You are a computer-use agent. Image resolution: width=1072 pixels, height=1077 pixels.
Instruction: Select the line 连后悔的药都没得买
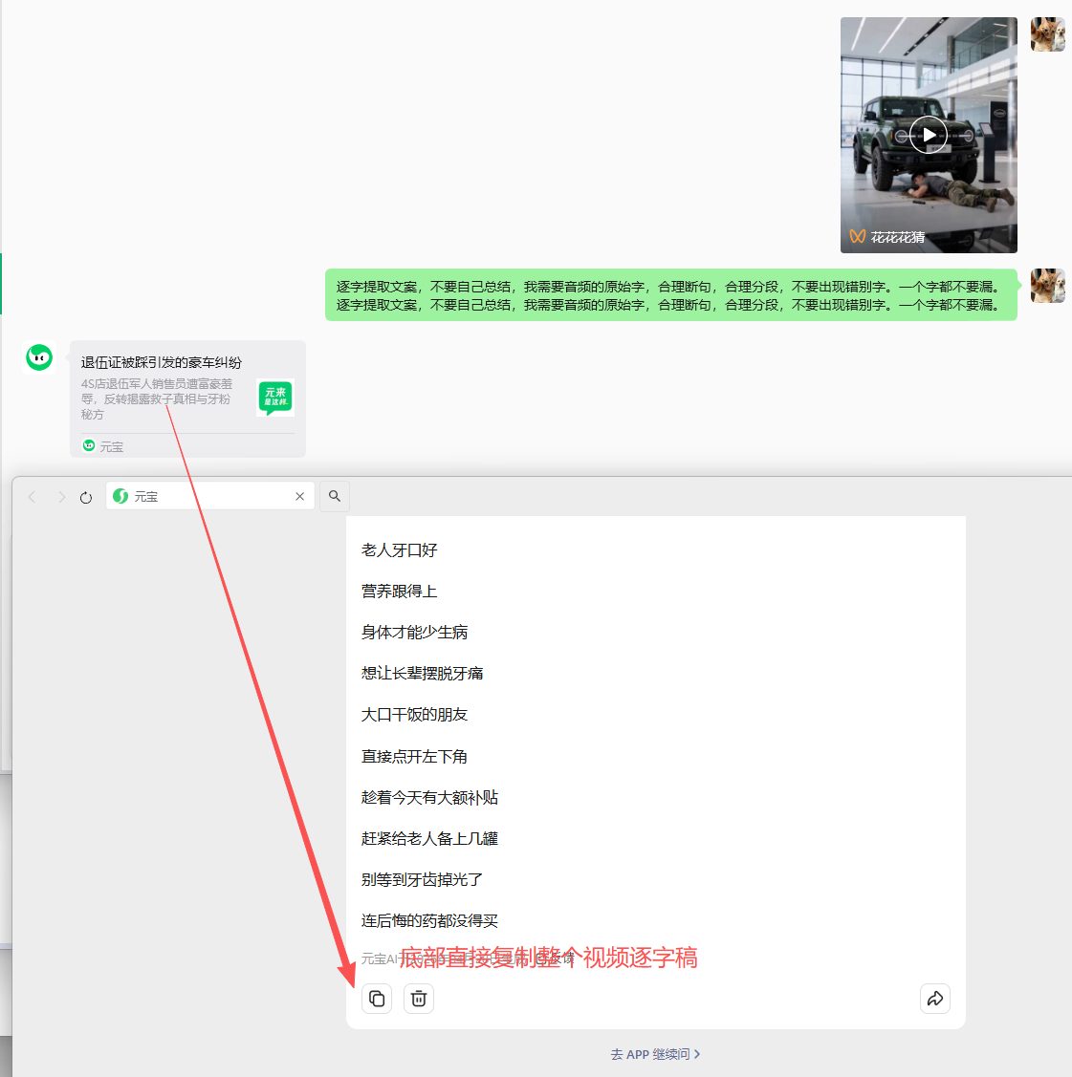pos(429,921)
